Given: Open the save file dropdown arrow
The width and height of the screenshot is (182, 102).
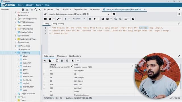Looking at the screenshot, I should [54, 19].
